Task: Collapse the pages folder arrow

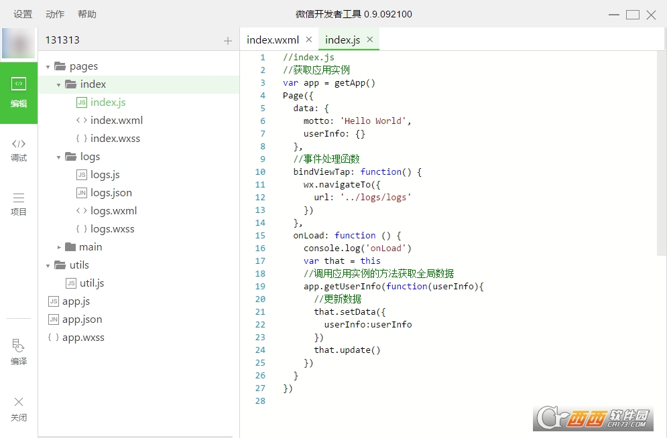Action: point(48,67)
